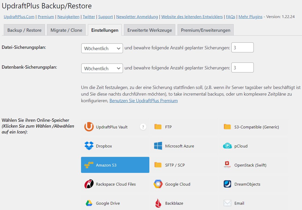Pick the Backblaze flame icon
This screenshot has height=210, width=302.
[x=158, y=203]
